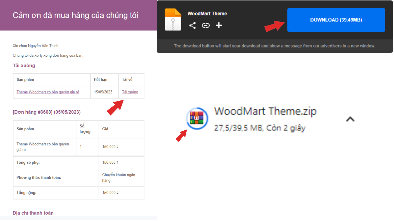The image size is (394, 221).
Task: Click the purple 'Tải xuống' section heading
Action: (24, 66)
